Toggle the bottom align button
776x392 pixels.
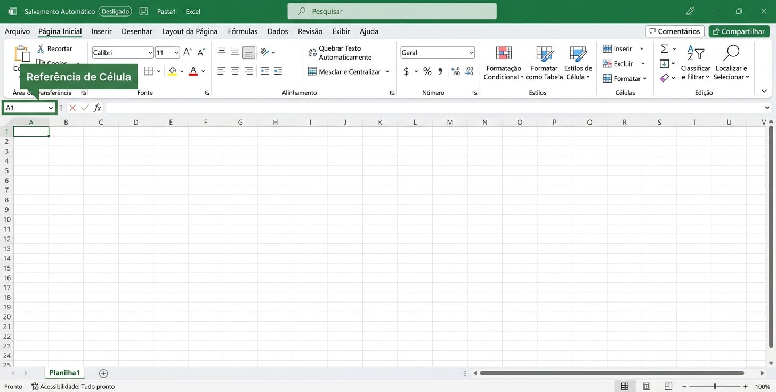pos(248,52)
